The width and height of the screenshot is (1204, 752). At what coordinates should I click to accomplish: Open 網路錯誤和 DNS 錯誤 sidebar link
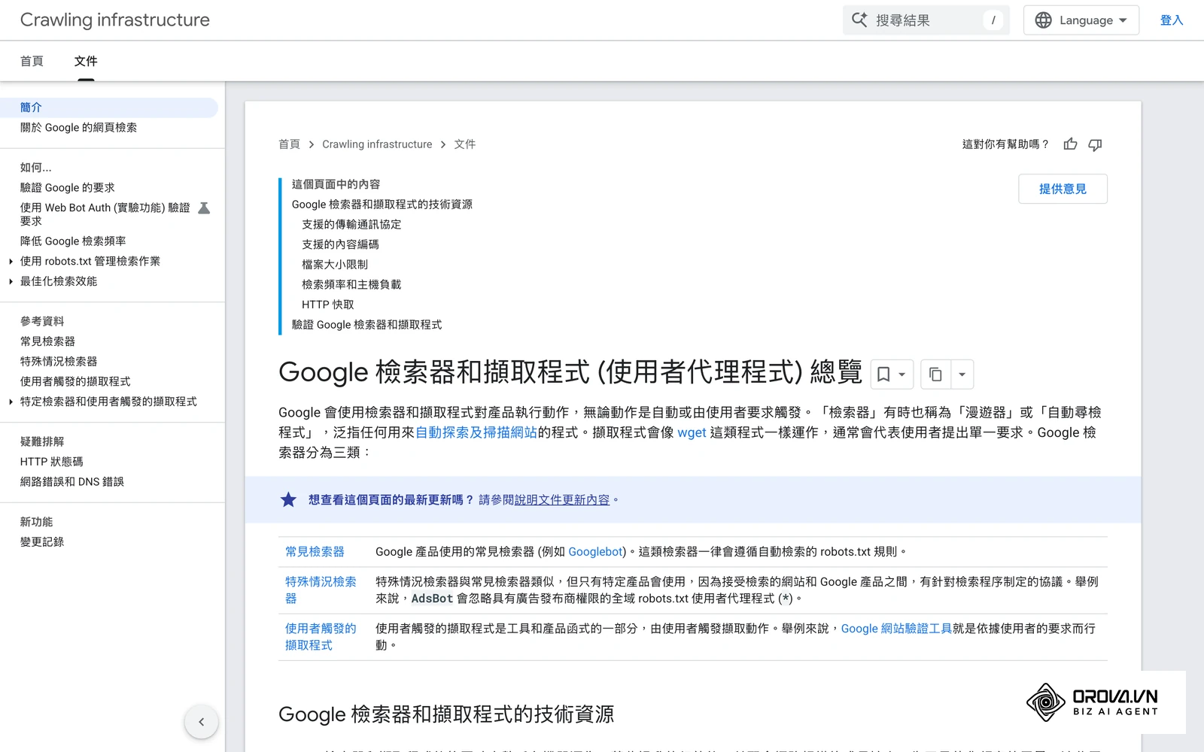click(72, 482)
